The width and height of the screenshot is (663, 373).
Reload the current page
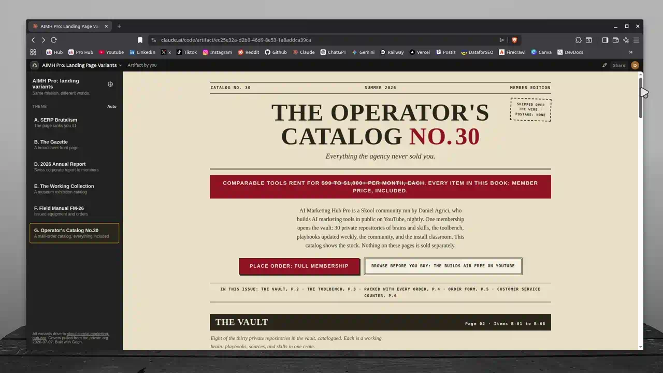(x=53, y=40)
